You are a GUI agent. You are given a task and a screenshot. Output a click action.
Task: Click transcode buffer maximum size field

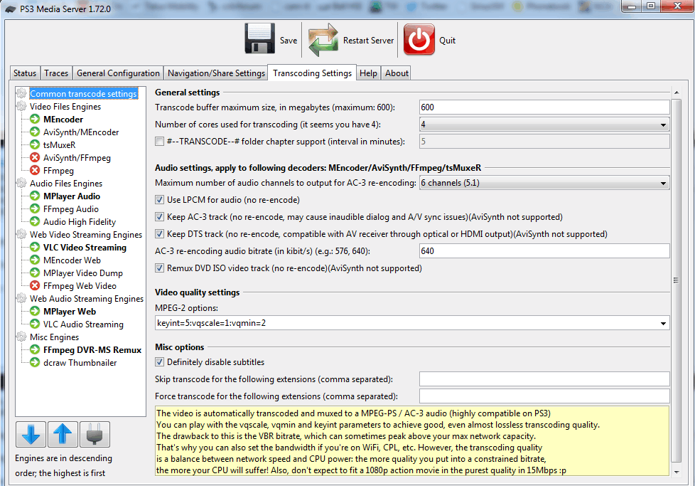click(x=544, y=107)
